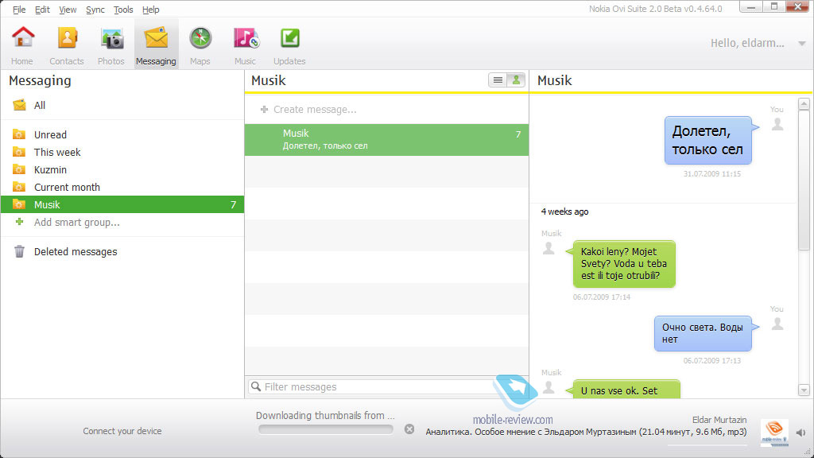Open the View menu
Screen dimensions: 814x458
point(68,10)
